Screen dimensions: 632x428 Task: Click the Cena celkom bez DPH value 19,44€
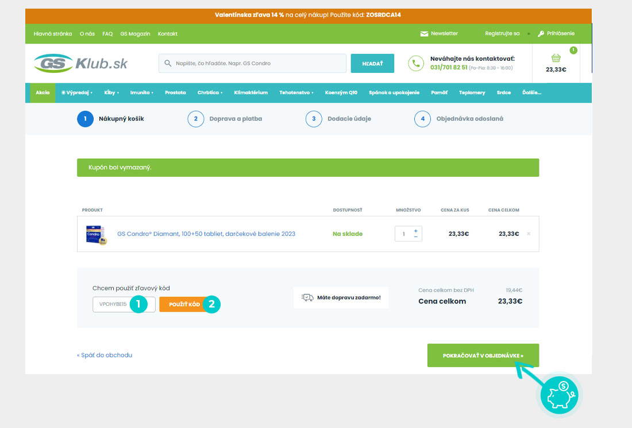click(514, 290)
